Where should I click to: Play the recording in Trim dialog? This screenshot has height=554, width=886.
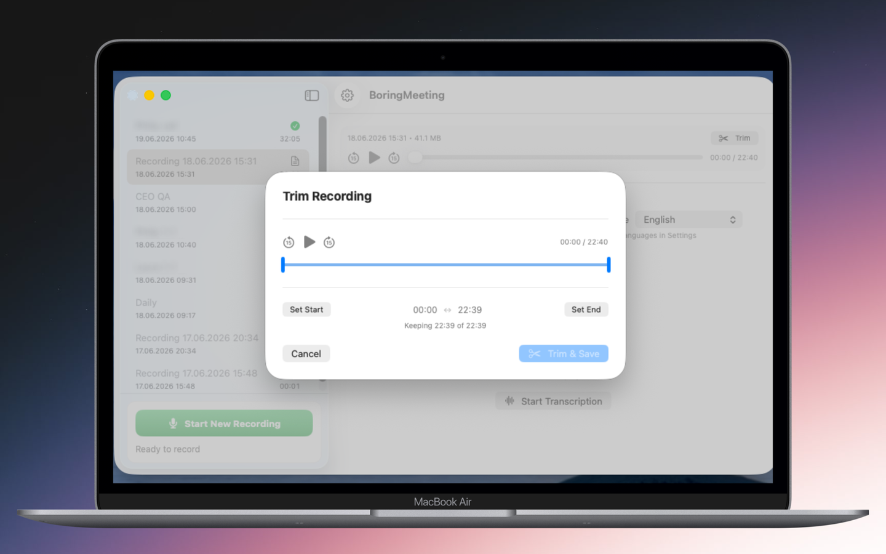[309, 242]
